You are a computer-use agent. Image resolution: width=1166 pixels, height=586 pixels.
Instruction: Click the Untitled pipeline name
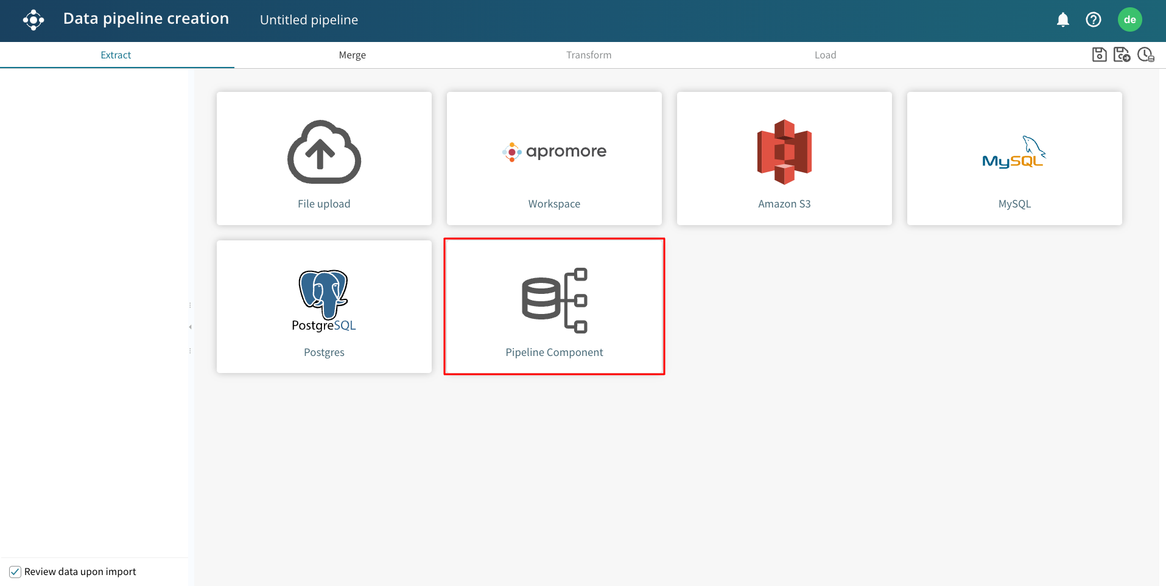coord(309,20)
